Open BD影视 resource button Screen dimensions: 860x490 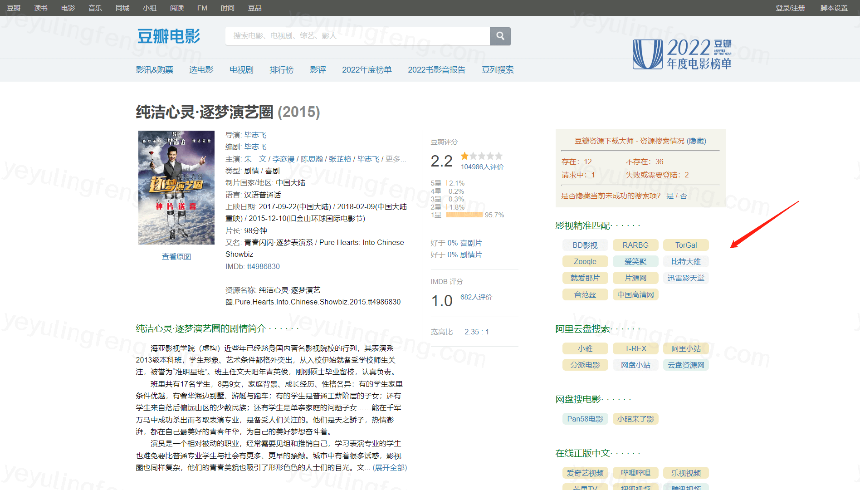pyautogui.click(x=585, y=245)
